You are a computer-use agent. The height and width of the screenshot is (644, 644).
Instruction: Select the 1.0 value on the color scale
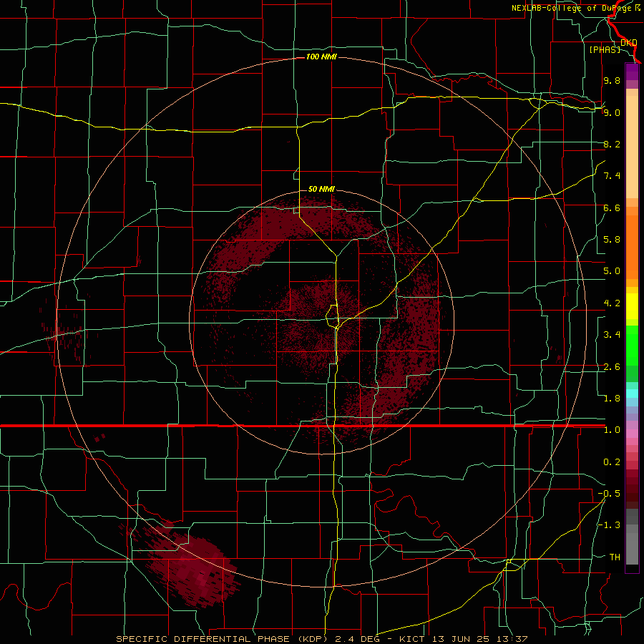(x=612, y=430)
